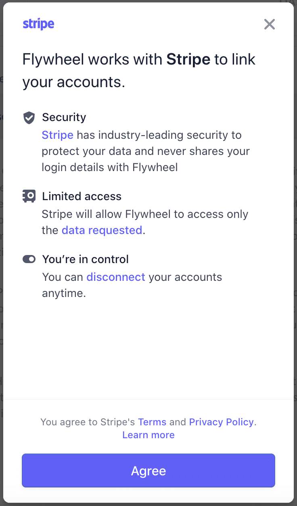Click the "Security" section heading

[x=64, y=117]
